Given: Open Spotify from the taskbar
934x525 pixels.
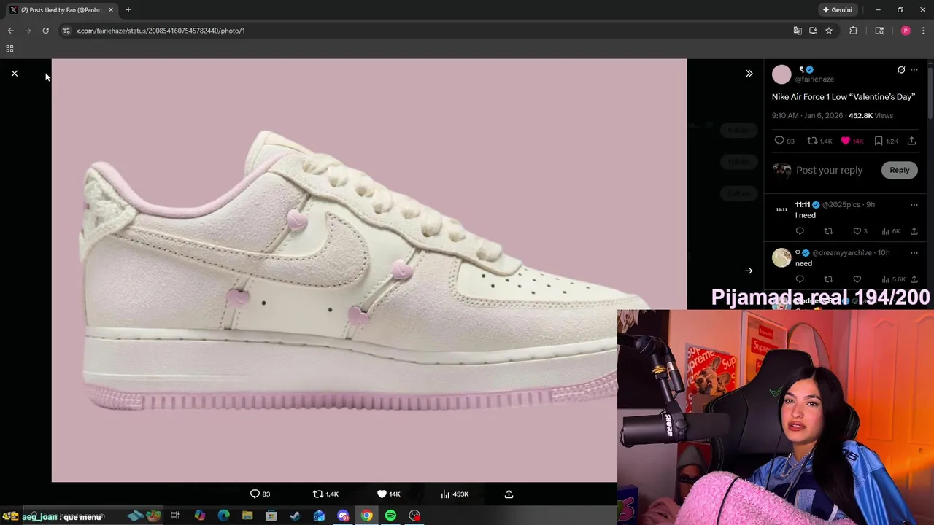Looking at the screenshot, I should coord(390,516).
